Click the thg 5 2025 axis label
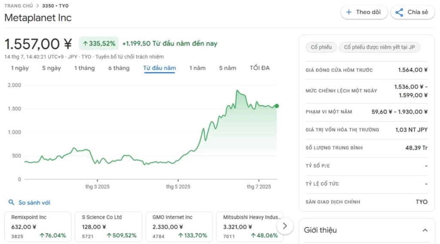 tap(178, 187)
